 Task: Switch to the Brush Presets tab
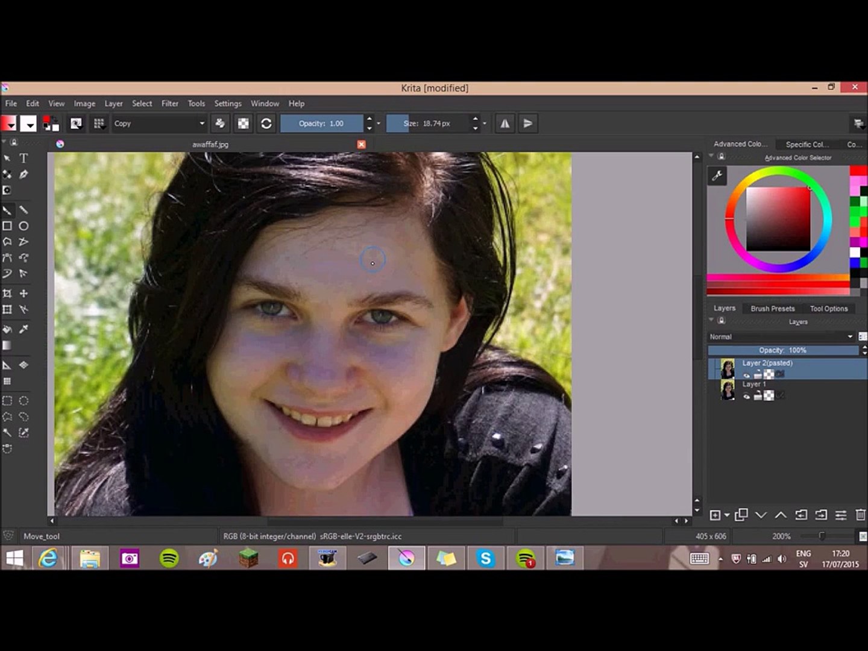[773, 309]
